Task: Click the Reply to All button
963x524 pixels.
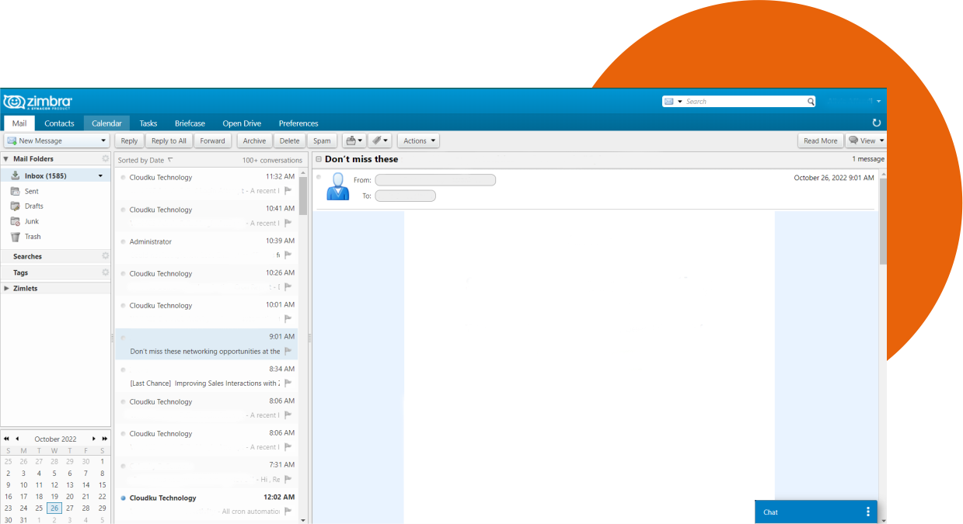Action: click(x=169, y=141)
